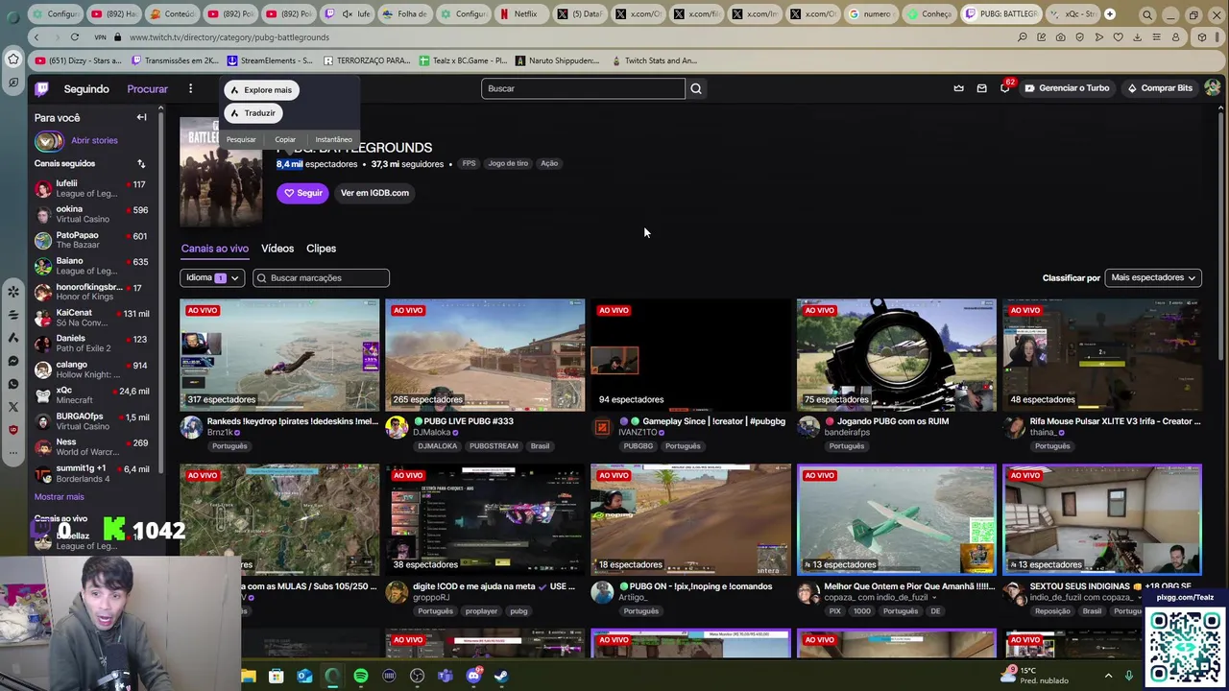The width and height of the screenshot is (1229, 691).
Task: Expand the Idioma filter dropdown
Action: (x=212, y=277)
